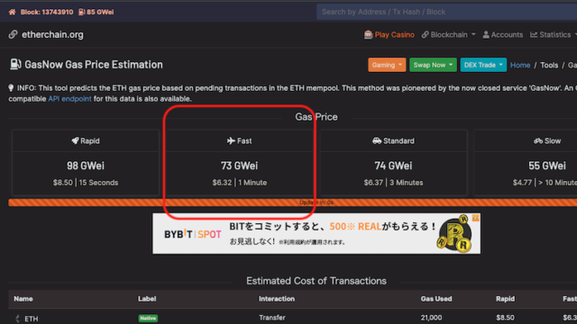Open the Accounts menu item
This screenshot has height=324, width=577.
pyautogui.click(x=503, y=34)
